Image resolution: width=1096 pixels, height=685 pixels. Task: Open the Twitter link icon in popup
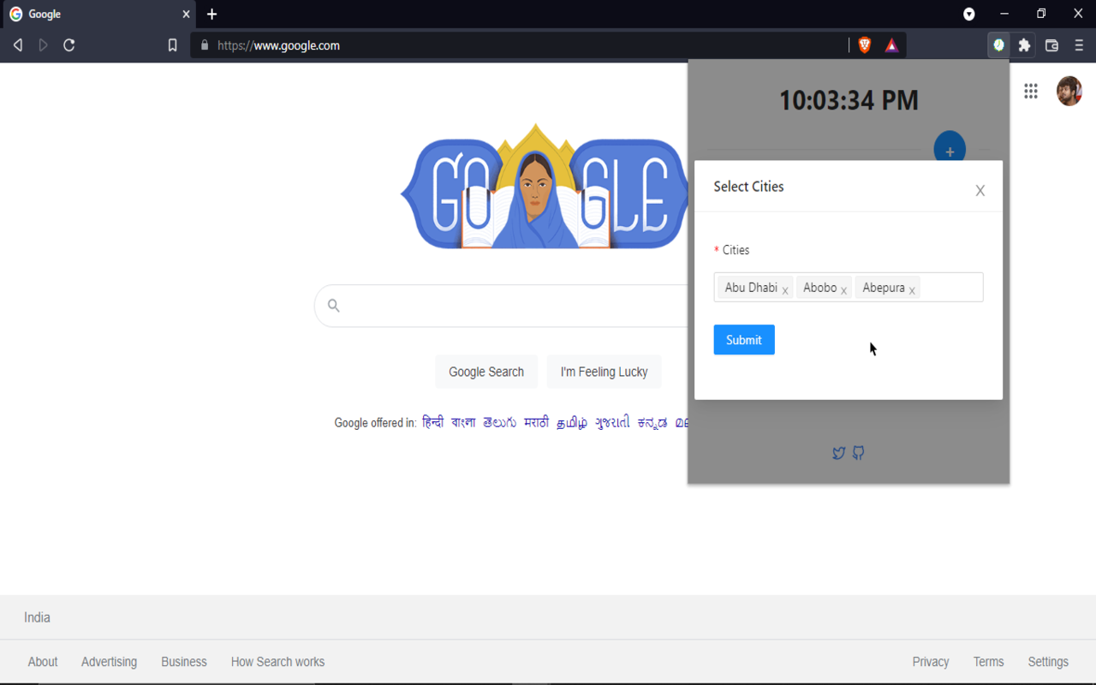(x=838, y=453)
